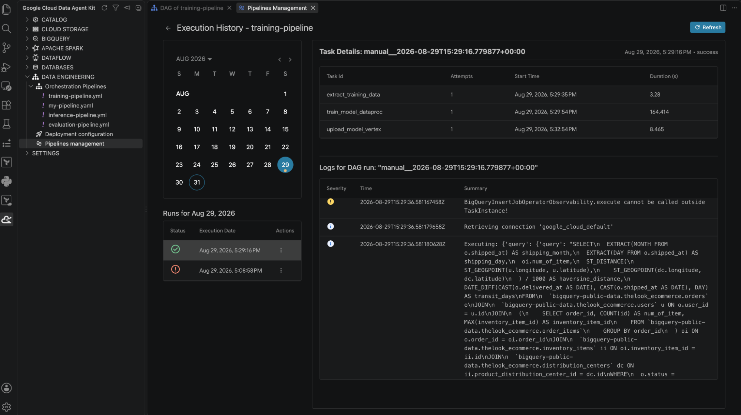741x415 pixels.
Task: Open the AUG 2026 month dropdown
Action: (194, 59)
